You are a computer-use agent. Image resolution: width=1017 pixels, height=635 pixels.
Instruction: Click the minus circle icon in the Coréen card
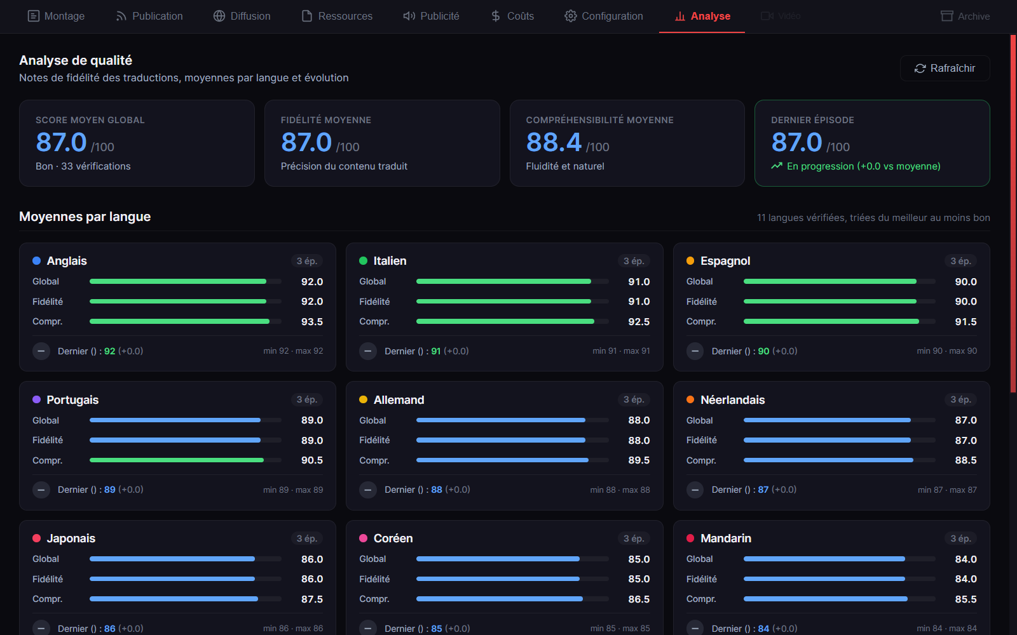(x=368, y=628)
